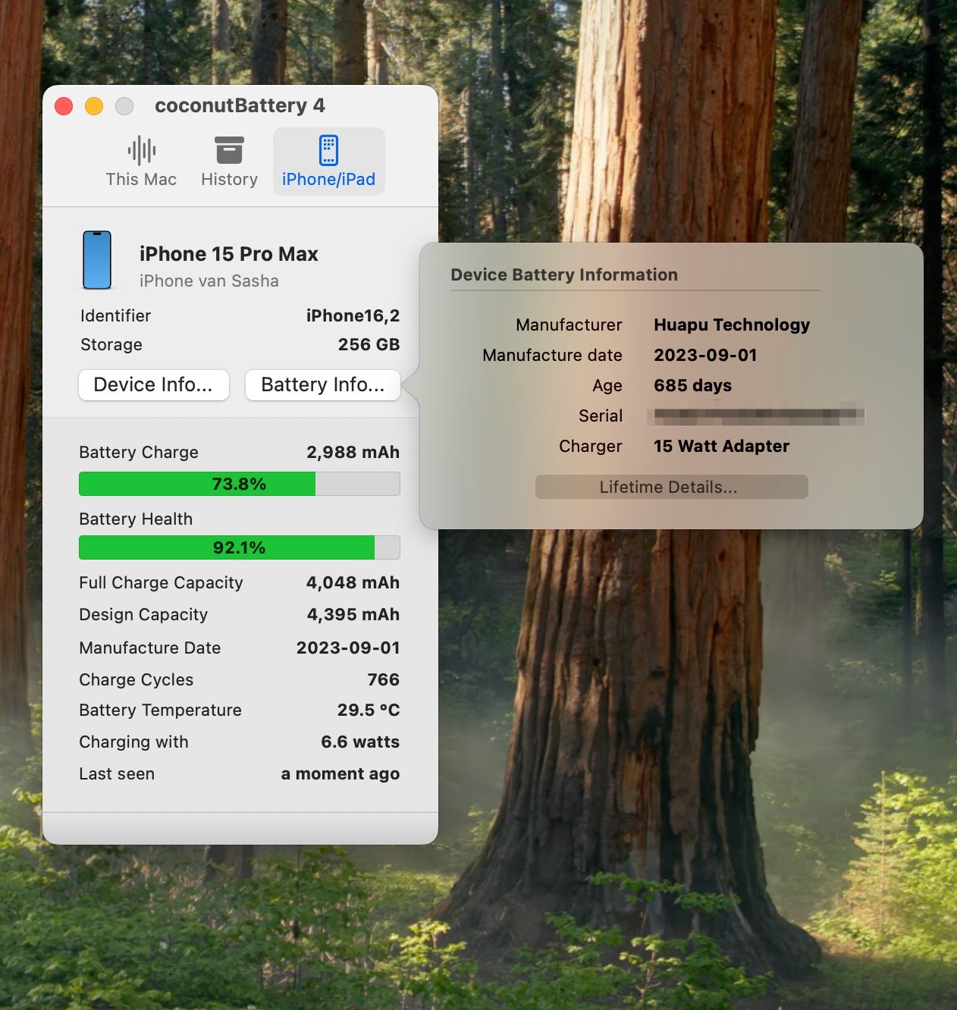This screenshot has width=957, height=1010.
Task: Click the battery age 685 days
Action: click(693, 386)
